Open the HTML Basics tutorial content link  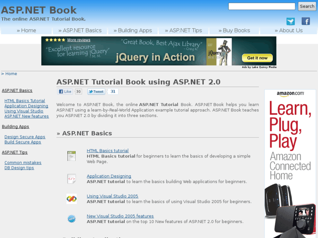(108, 151)
